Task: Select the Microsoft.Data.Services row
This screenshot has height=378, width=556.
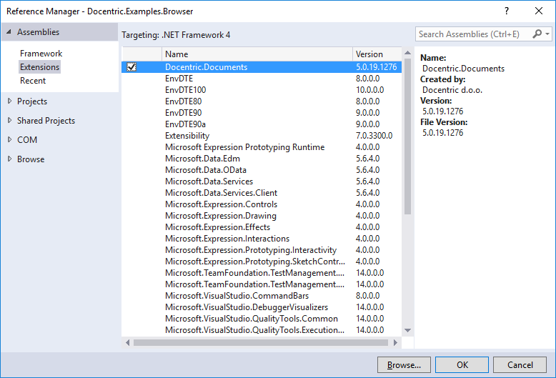Action: pyautogui.click(x=262, y=181)
